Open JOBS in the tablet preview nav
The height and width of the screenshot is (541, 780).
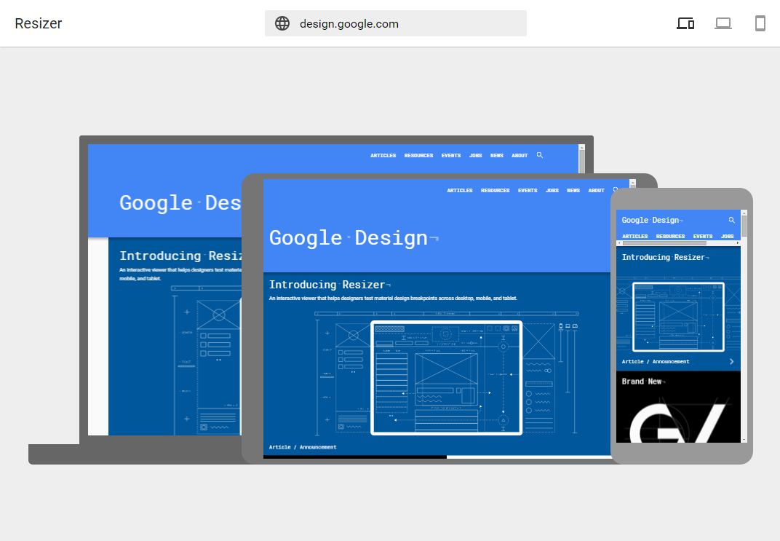552,191
